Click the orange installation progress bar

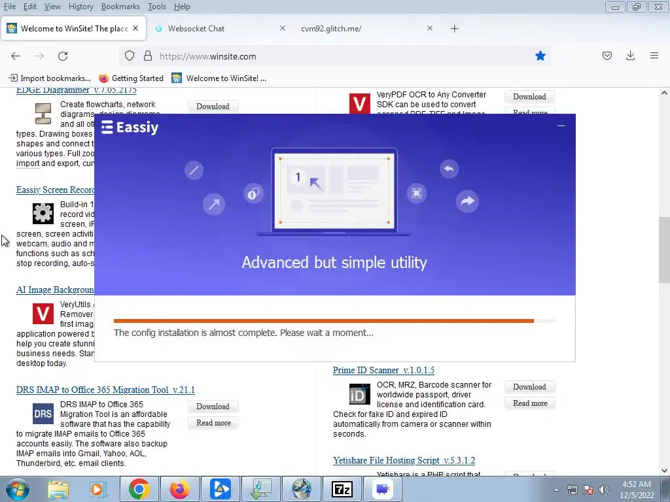click(323, 320)
